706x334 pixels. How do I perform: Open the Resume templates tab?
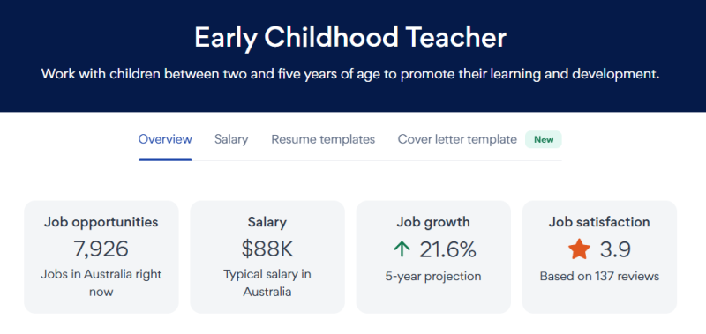tap(323, 139)
